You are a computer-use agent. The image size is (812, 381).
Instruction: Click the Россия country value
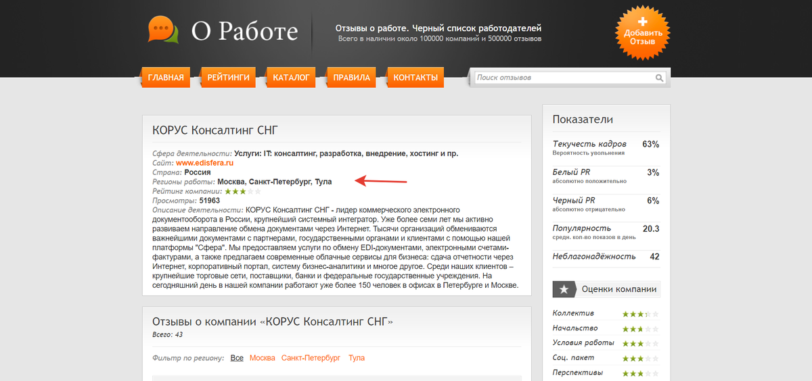(x=198, y=172)
